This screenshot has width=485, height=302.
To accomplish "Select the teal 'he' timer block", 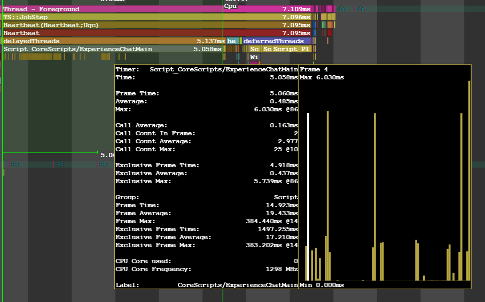I will tap(232, 41).
